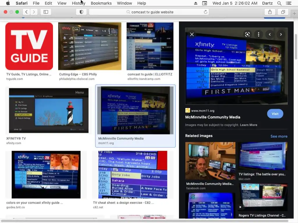Open the Cutting-Edge CBS Philly thumbnail
Viewport: 298px width, 223px height.
click(x=90, y=46)
